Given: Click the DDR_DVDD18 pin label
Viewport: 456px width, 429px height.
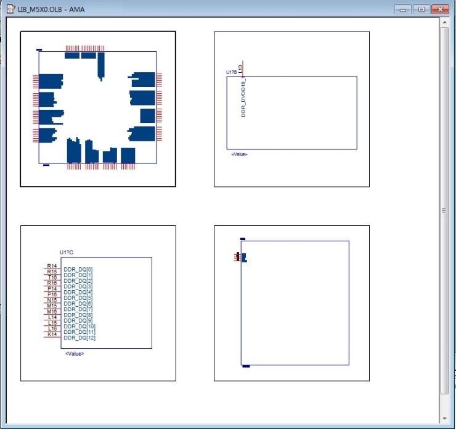Looking at the screenshot, I should click(243, 98).
